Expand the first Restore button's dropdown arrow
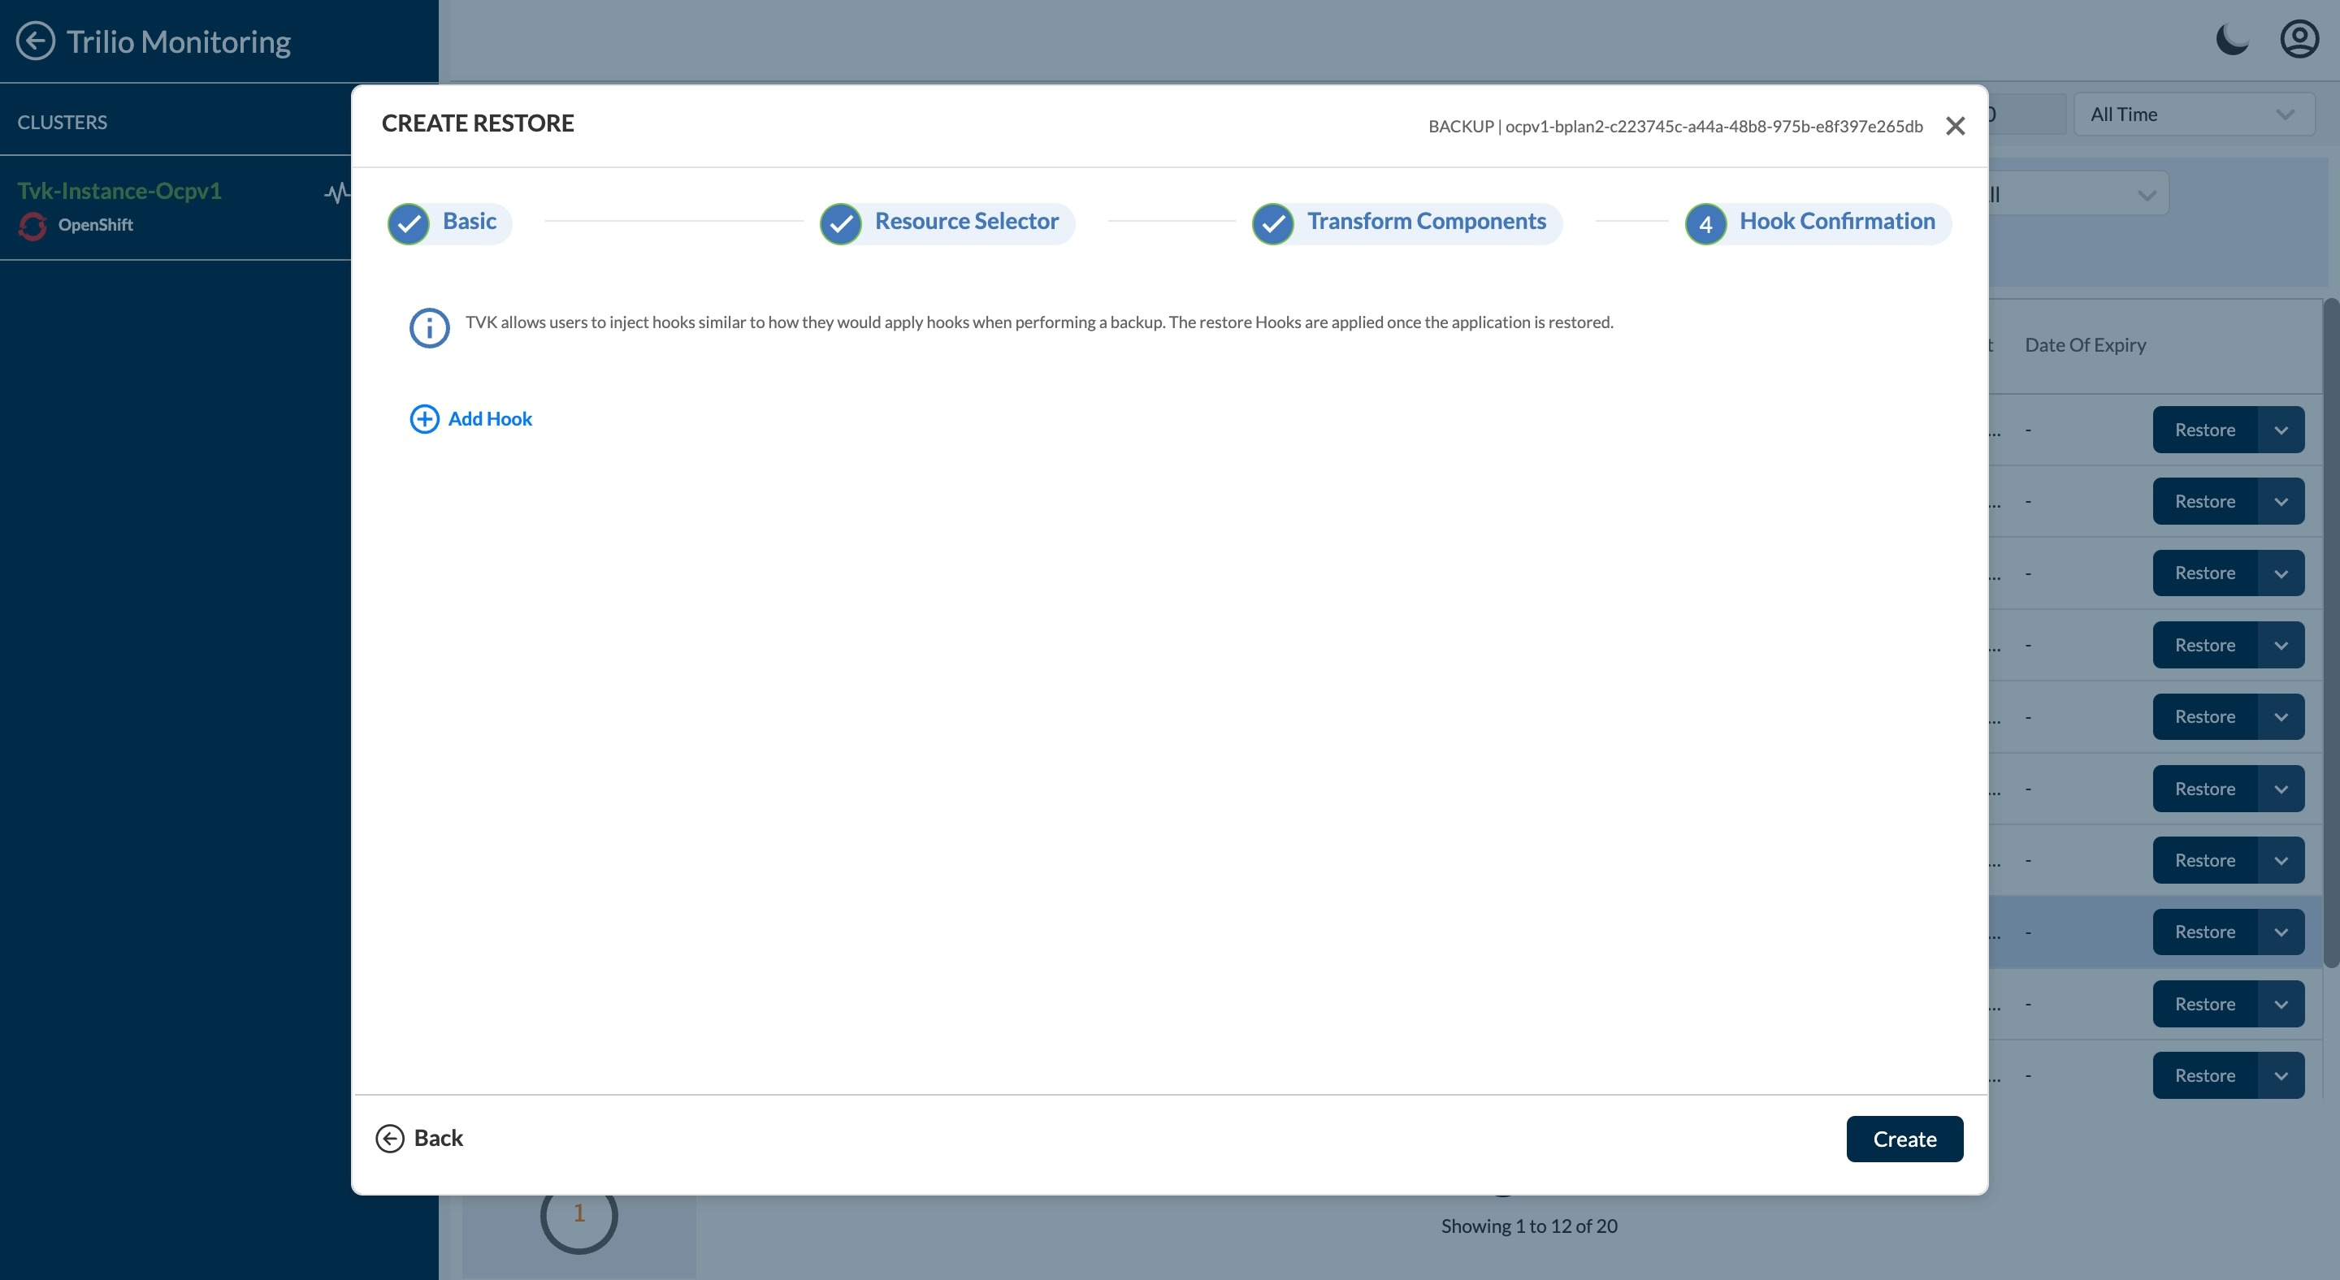This screenshot has width=2340, height=1280. coord(2281,430)
